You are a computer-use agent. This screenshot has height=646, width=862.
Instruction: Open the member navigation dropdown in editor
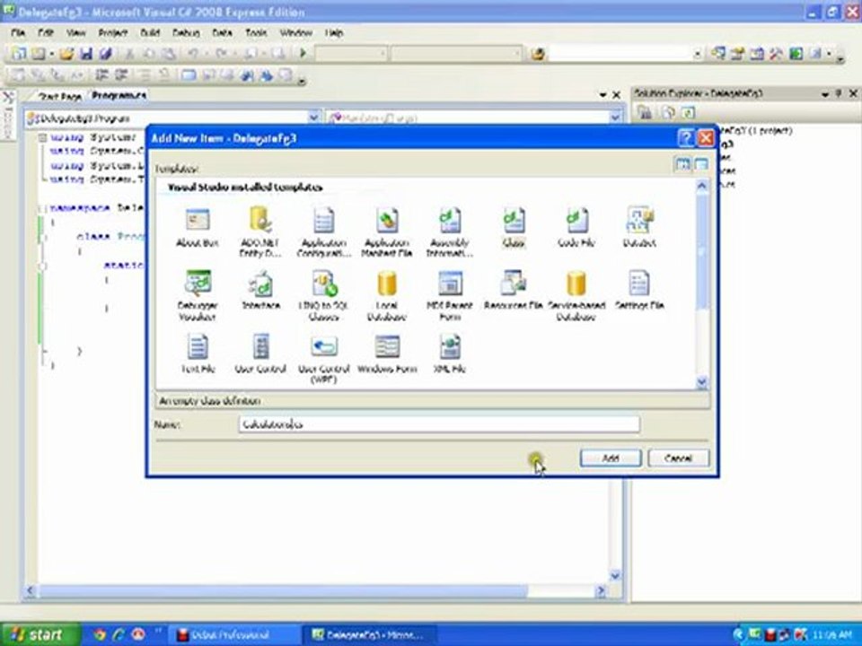[x=615, y=117]
